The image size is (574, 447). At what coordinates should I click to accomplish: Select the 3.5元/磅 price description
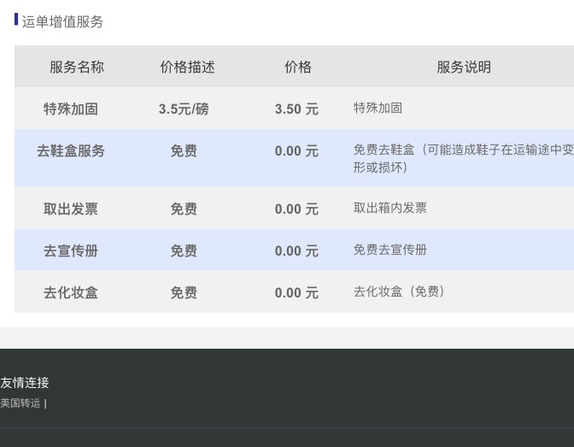coord(184,109)
